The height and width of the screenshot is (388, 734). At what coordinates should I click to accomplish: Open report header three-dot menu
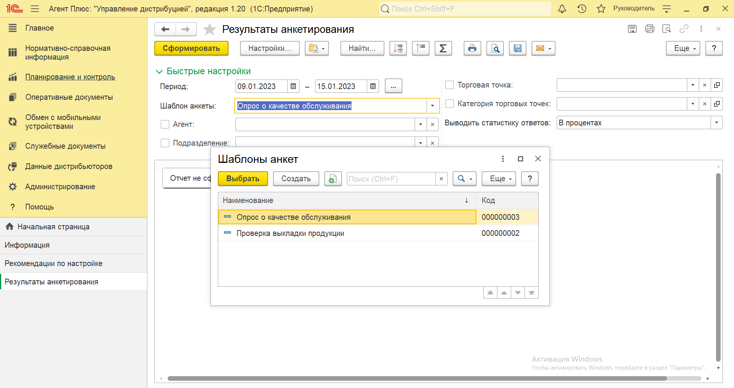tap(701, 29)
